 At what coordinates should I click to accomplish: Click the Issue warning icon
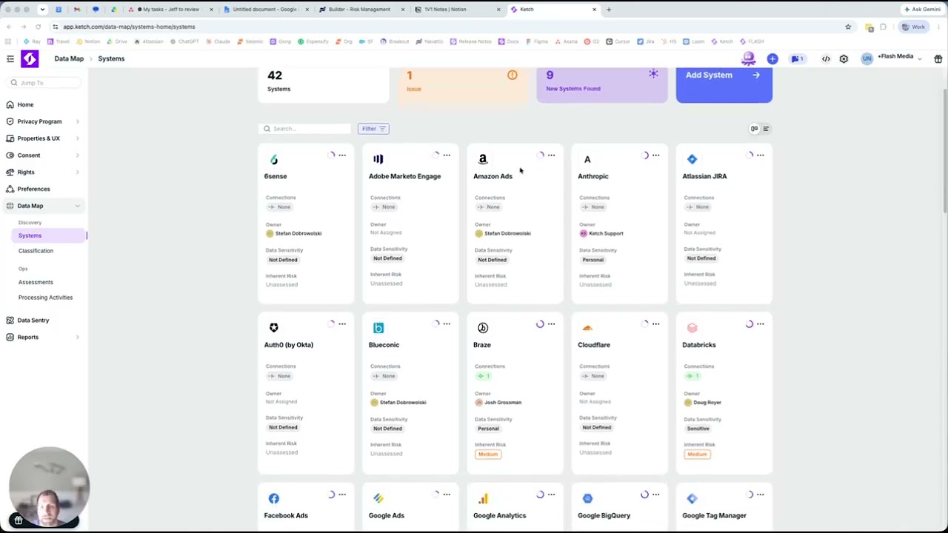512,75
